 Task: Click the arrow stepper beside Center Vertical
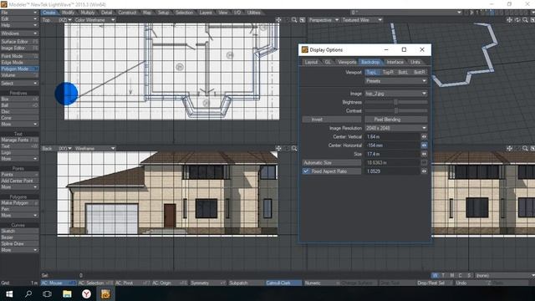click(x=424, y=136)
